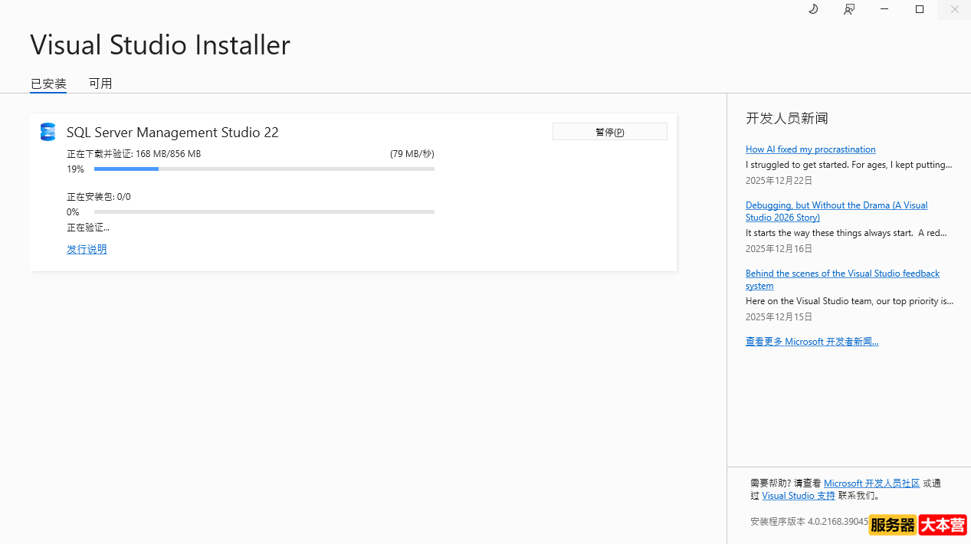The width and height of the screenshot is (971, 544).
Task: Open the 可用 tab
Action: (x=100, y=84)
